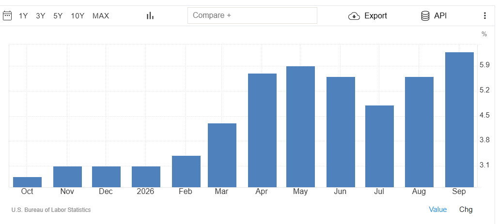Click the 2026 January bar
498x224 pixels.
click(146, 177)
